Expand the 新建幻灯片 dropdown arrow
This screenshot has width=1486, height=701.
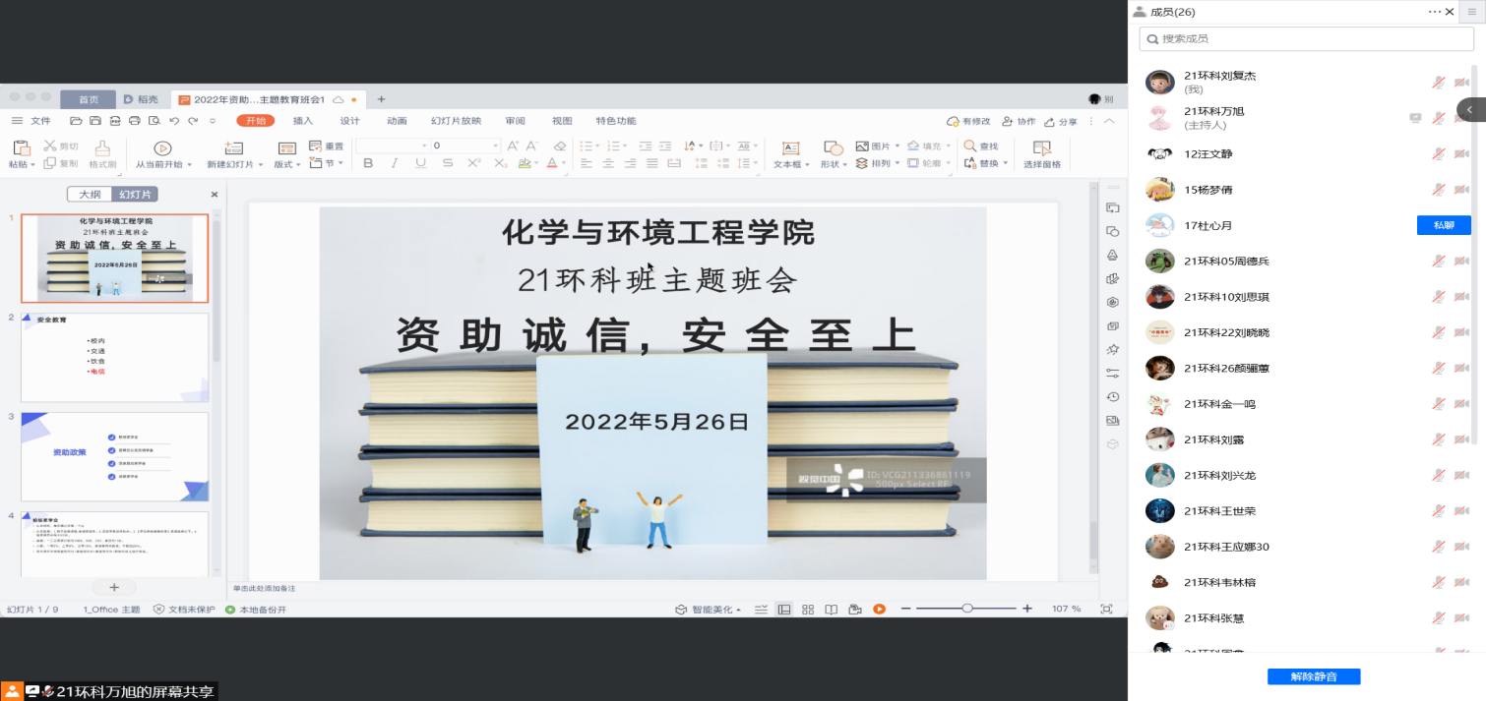(261, 165)
